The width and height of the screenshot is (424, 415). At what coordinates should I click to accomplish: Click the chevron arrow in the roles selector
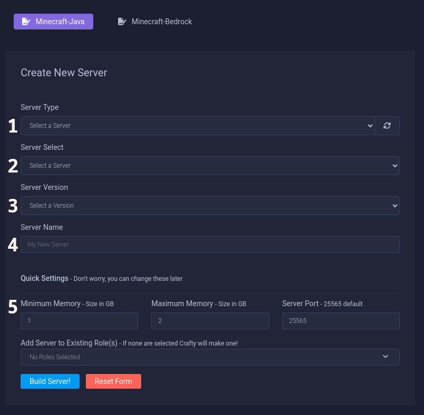click(386, 357)
